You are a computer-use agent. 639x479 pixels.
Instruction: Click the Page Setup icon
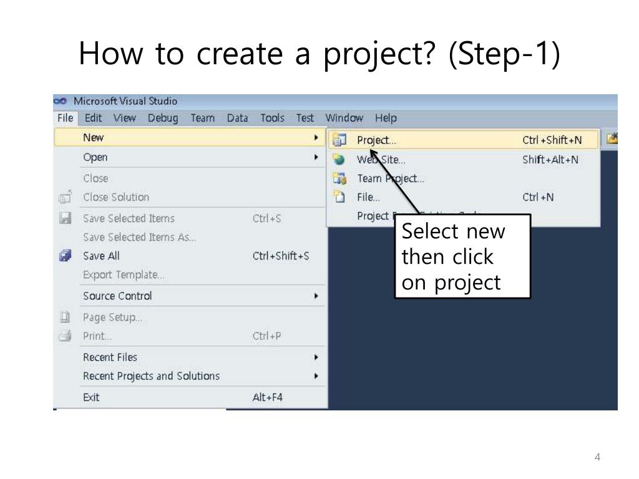66,317
